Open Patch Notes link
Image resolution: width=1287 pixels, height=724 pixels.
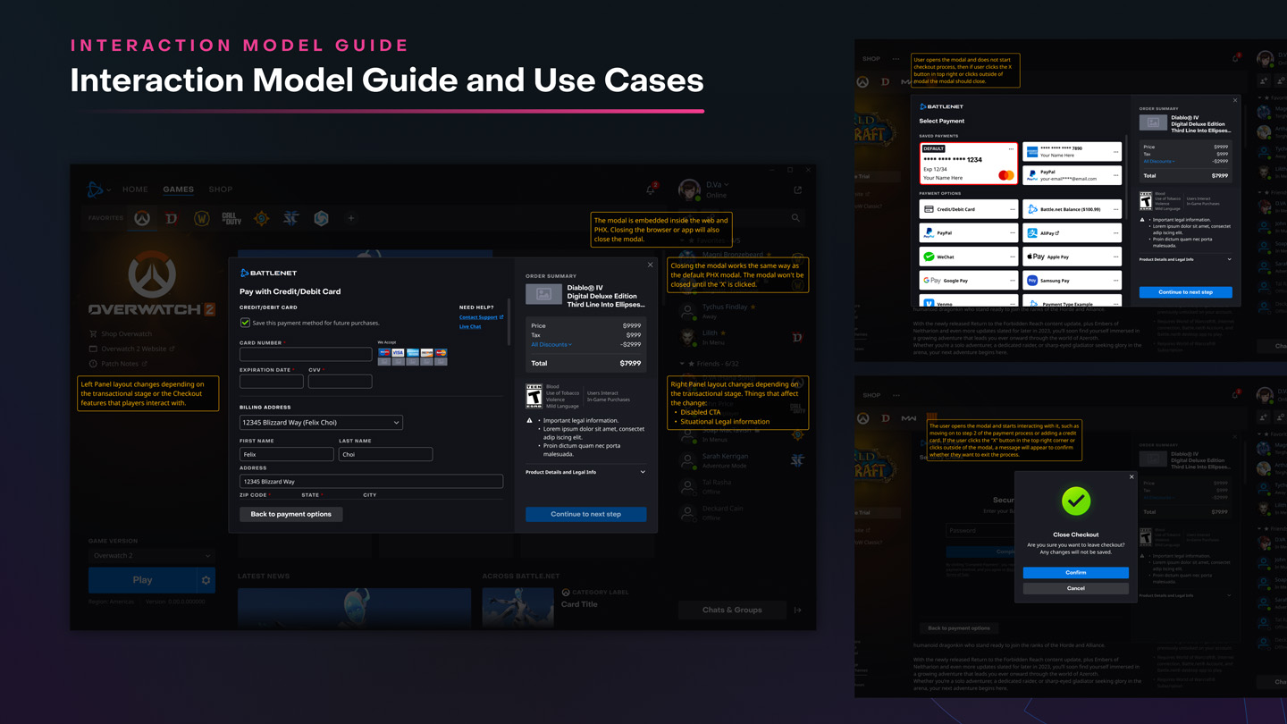pyautogui.click(x=118, y=364)
